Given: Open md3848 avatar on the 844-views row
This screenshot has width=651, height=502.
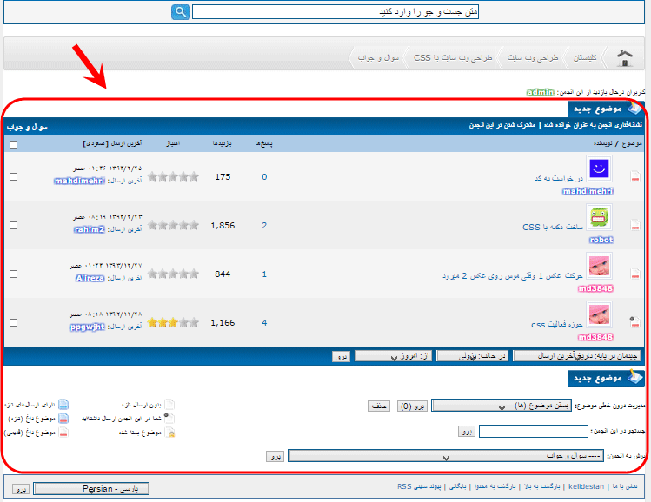Looking at the screenshot, I should pyautogui.click(x=599, y=266).
